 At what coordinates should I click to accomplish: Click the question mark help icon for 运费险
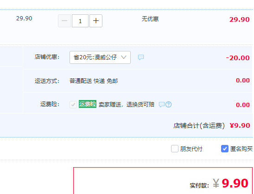coord(168,105)
